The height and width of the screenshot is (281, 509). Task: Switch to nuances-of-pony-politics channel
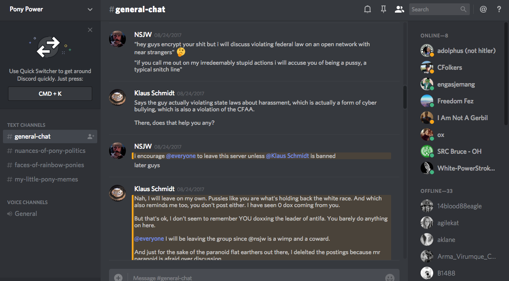tap(50, 151)
